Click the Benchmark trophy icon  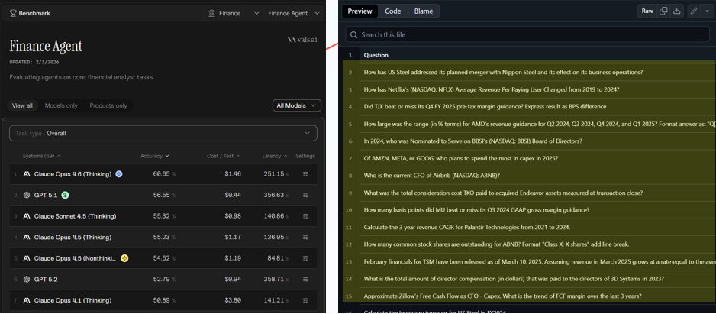click(x=13, y=13)
